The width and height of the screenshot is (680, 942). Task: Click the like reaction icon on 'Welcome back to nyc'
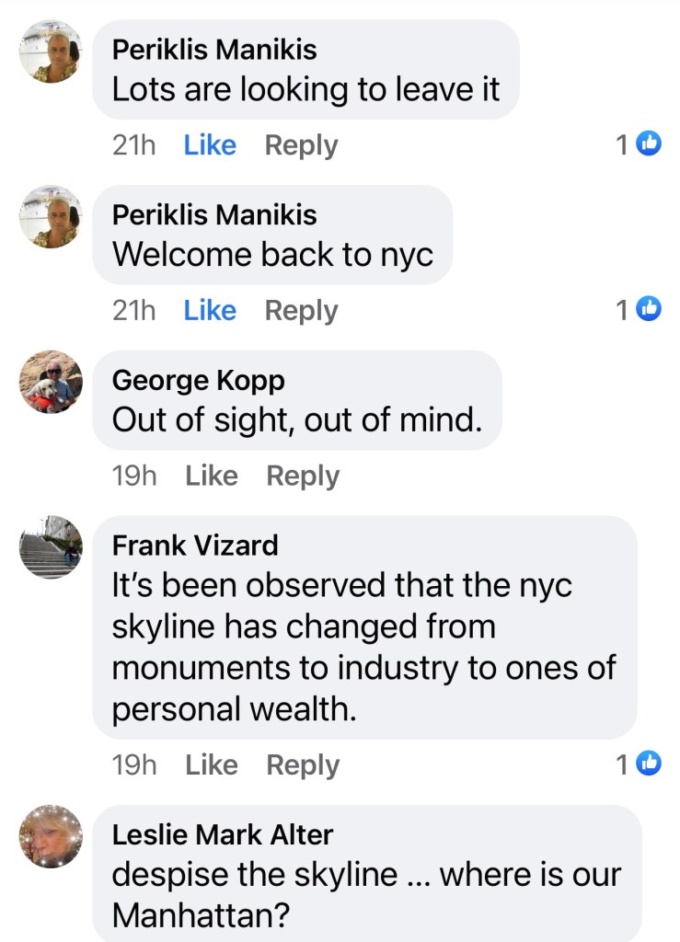click(650, 310)
